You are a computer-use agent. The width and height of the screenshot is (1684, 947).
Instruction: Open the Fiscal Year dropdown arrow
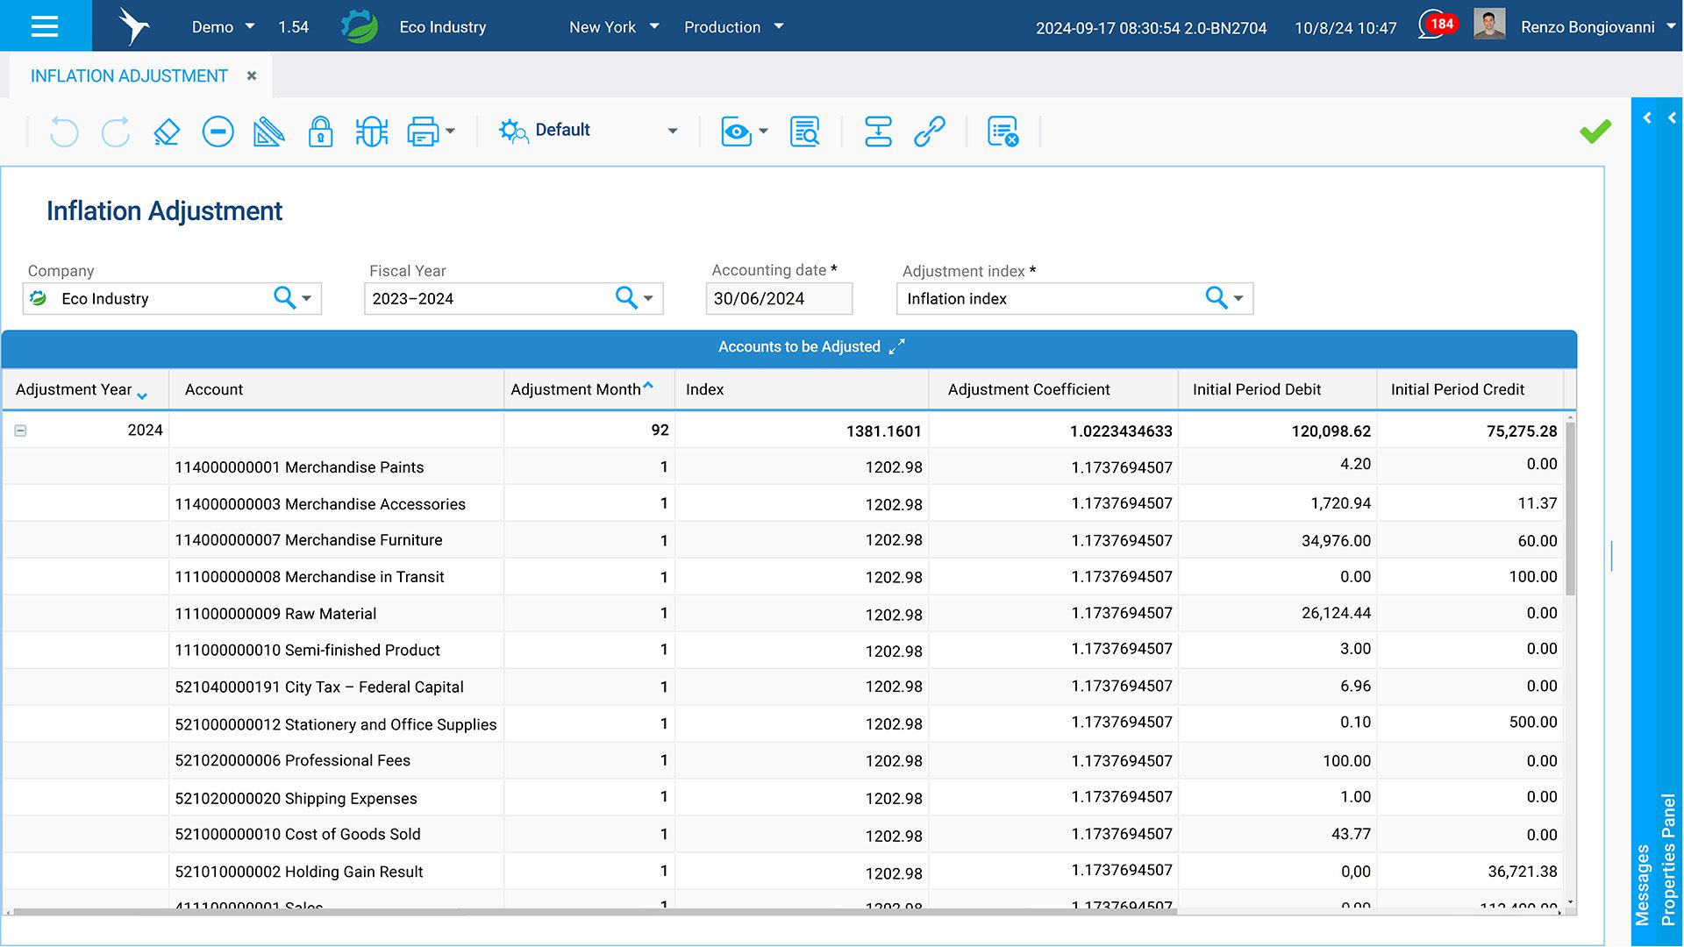tap(648, 299)
